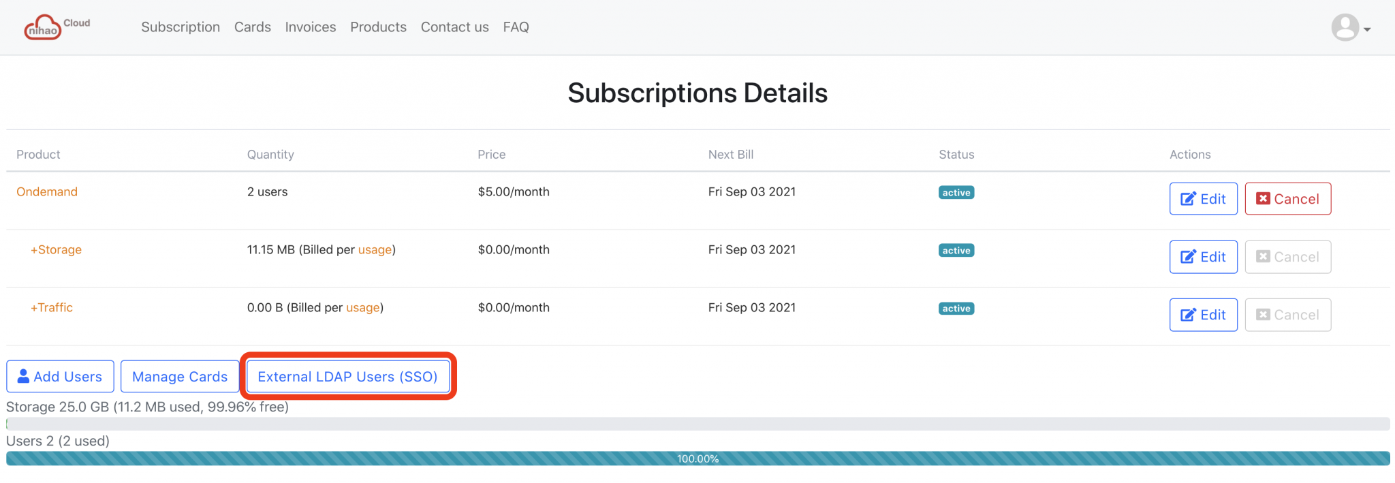Switch to the Subscription navigation tab
Screen dimensions: 1395x483
180,27
